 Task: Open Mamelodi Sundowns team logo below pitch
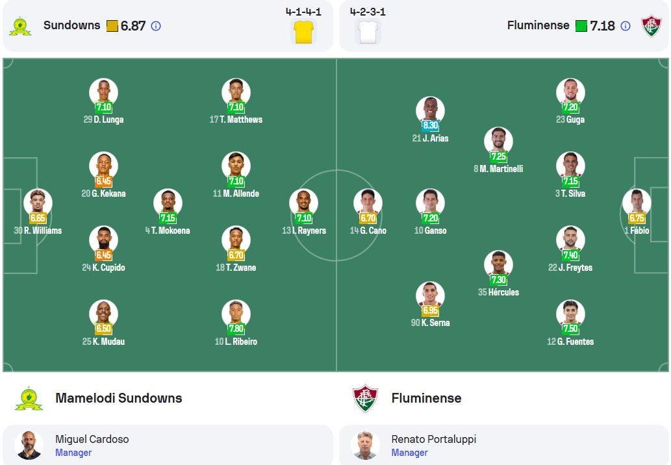[29, 398]
